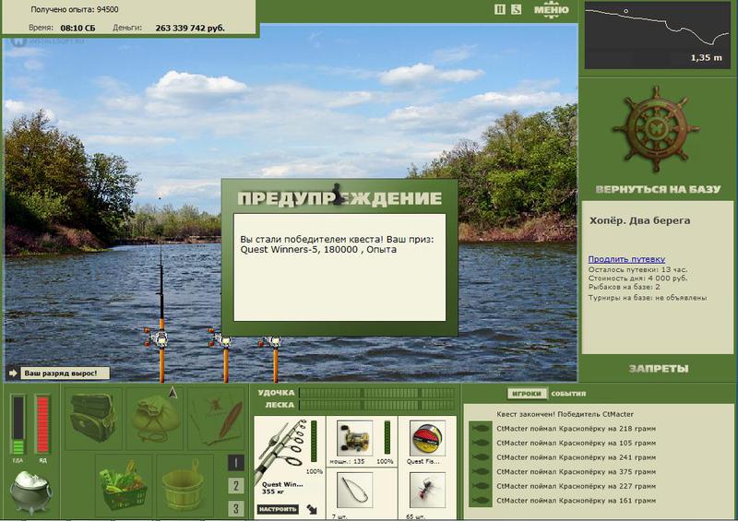Click the Краснопёрку на 241 грамм entry
Viewport: 738px width, 521px height.
point(576,457)
